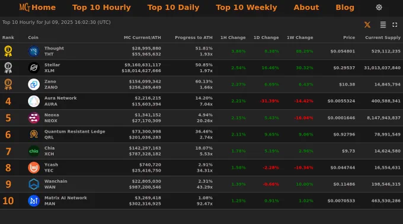Open Quantum Resistant Ledge QRL name
Image resolution: width=403 pixels, height=224 pixels.
pyautogui.click(x=75, y=134)
